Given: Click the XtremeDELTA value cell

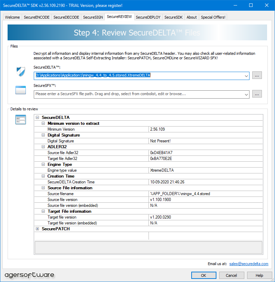Looking at the screenshot, I should coord(206,170).
